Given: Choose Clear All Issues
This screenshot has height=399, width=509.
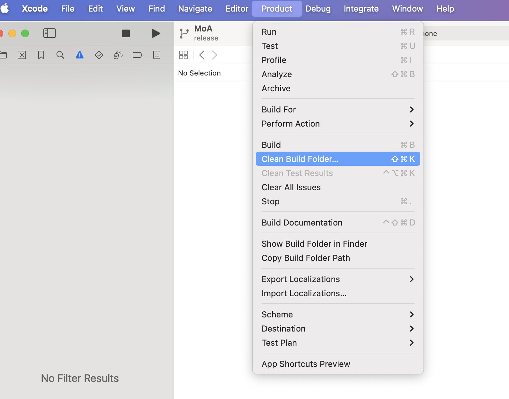Looking at the screenshot, I should tap(338, 187).
